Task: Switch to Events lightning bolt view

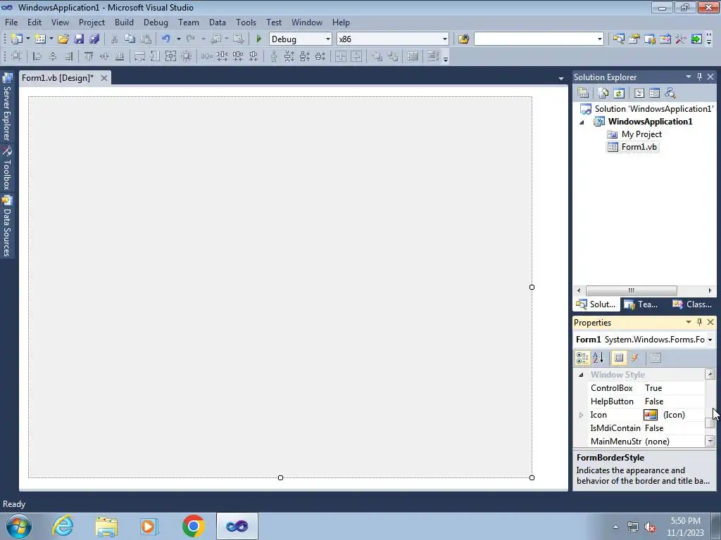Action: coord(635,358)
